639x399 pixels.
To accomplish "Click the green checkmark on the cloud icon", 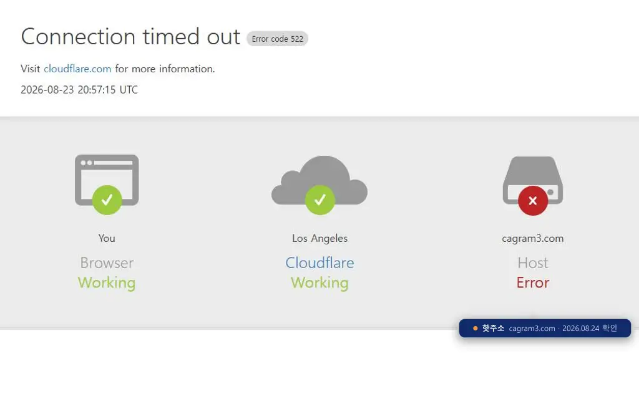I will pos(320,200).
